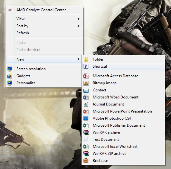
Task: Expand the New submenu arrow
Action: tap(79, 59)
